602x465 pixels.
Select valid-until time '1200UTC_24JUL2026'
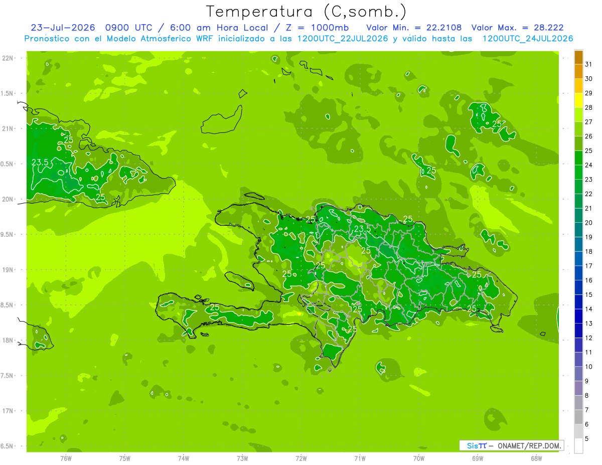coord(527,39)
